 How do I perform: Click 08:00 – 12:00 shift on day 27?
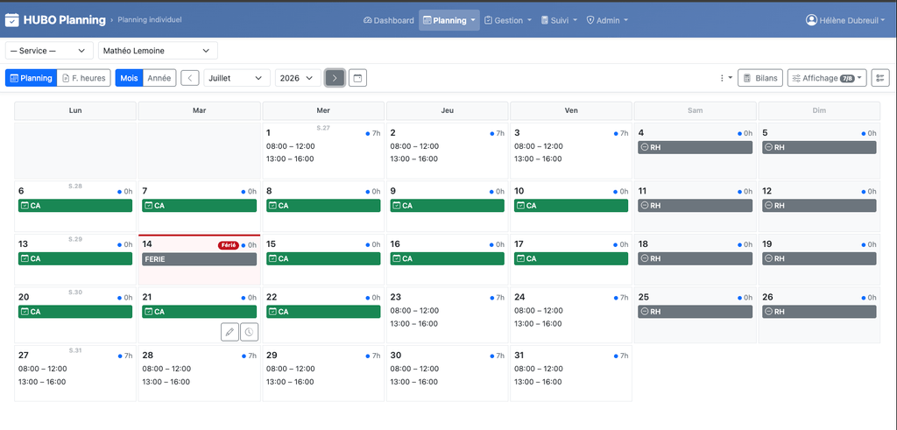tap(43, 369)
